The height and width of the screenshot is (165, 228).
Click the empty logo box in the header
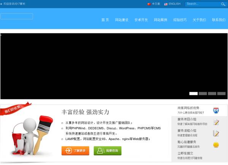point(17,16)
